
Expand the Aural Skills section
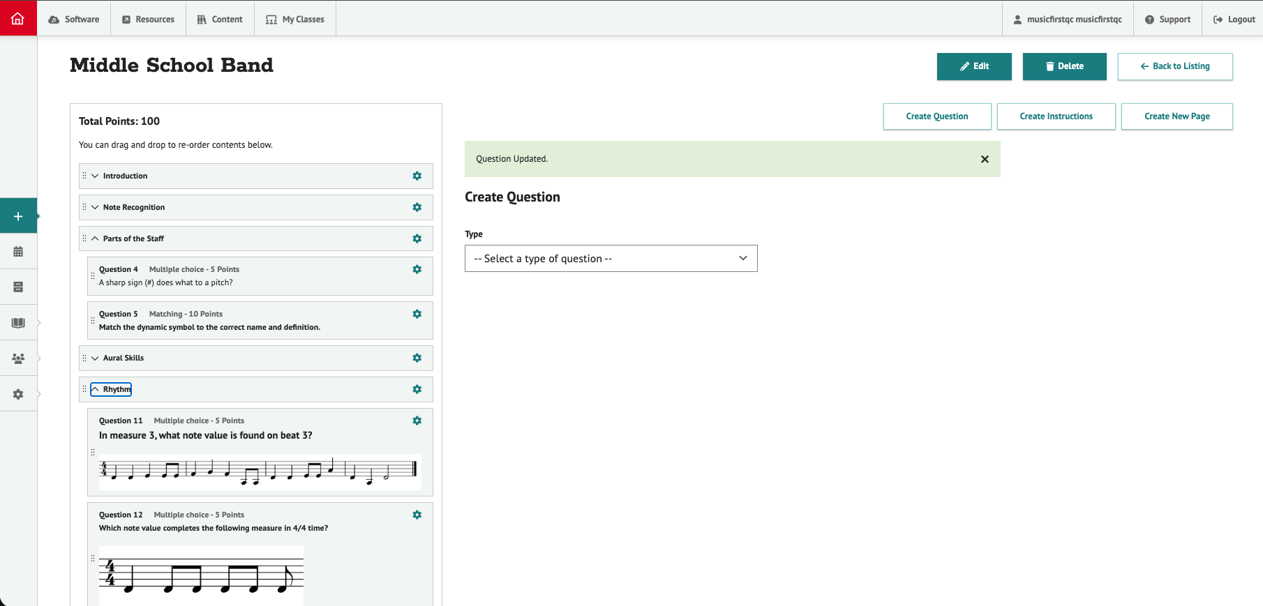pyautogui.click(x=95, y=358)
